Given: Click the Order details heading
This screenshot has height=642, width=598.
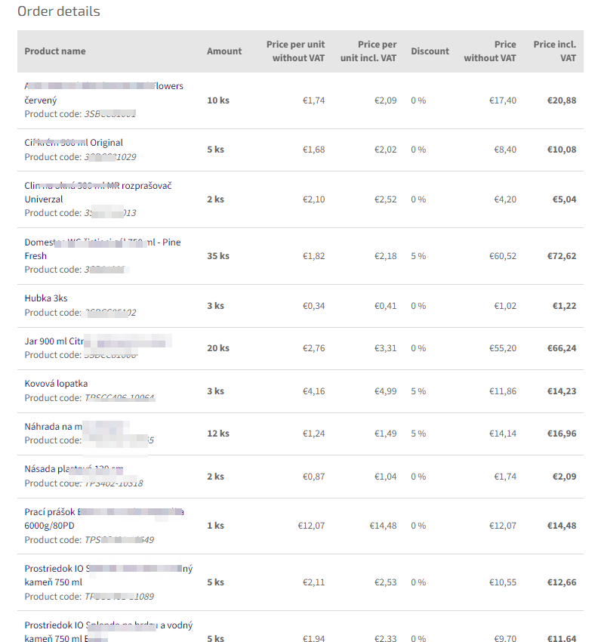Looking at the screenshot, I should tap(59, 11).
